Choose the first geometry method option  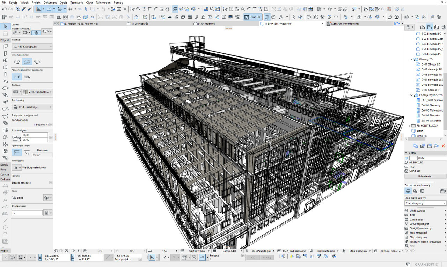(x=16, y=62)
